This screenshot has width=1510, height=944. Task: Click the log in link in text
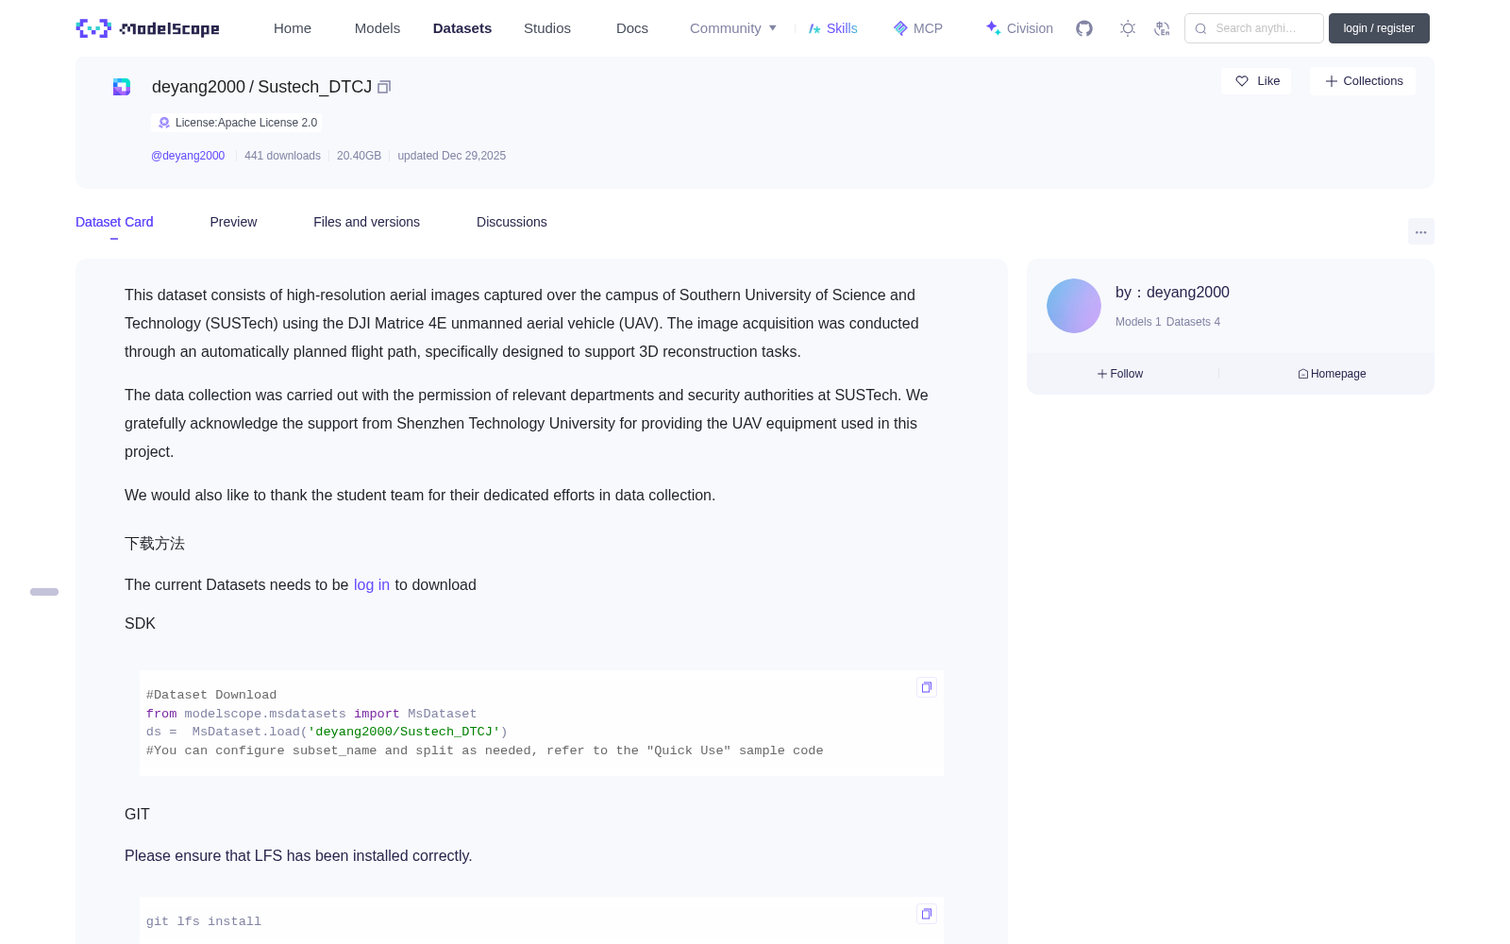point(372,585)
